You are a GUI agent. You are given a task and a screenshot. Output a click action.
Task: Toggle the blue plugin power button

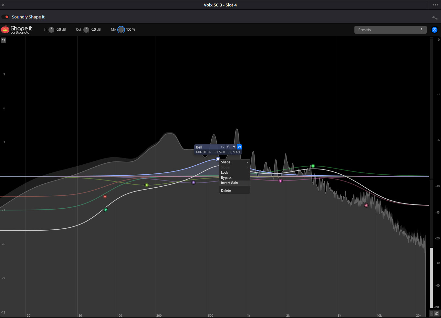coord(435,30)
